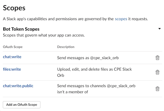164x111 pixels.
Task: Click the files:write scope link
Action: point(12,69)
